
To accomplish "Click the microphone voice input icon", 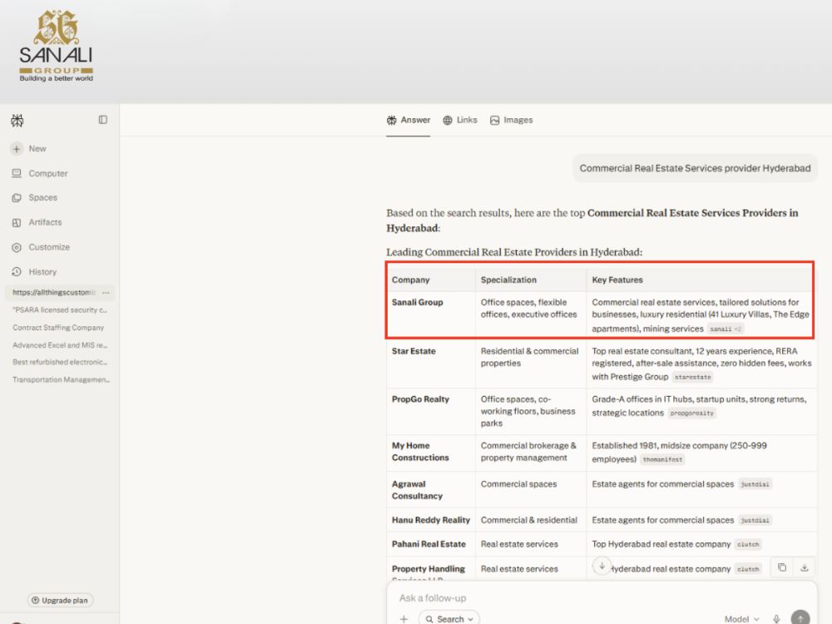I will click(x=776, y=619).
